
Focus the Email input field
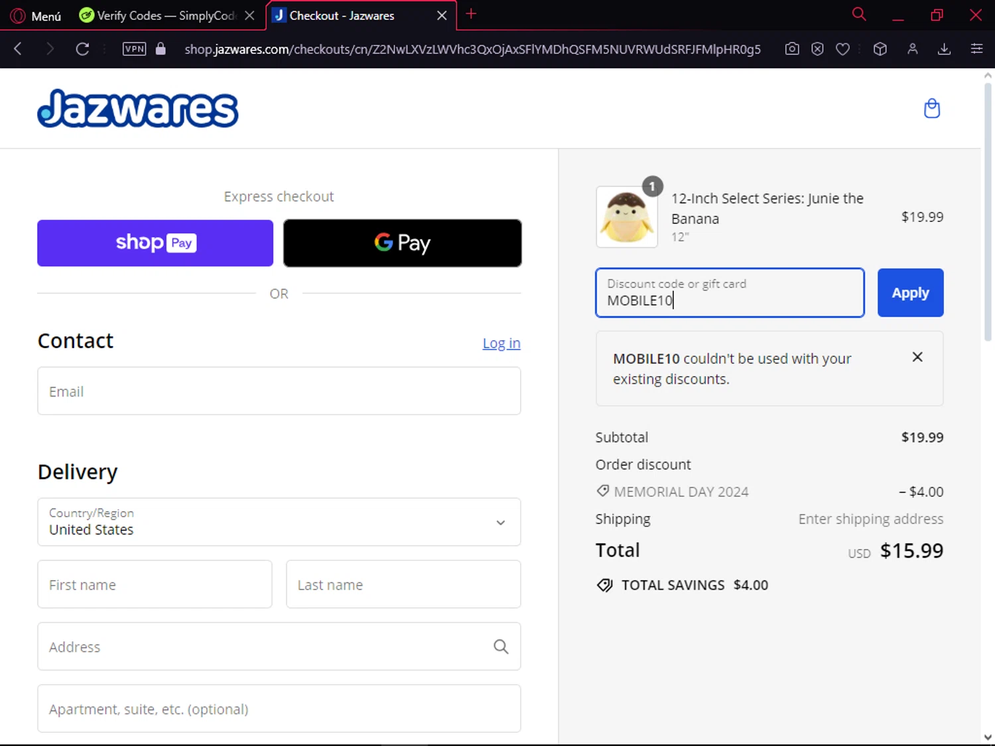pos(279,391)
